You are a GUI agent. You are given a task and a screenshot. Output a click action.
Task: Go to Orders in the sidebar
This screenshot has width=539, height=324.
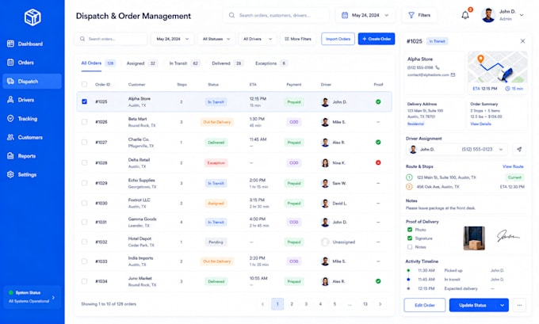(x=32, y=63)
